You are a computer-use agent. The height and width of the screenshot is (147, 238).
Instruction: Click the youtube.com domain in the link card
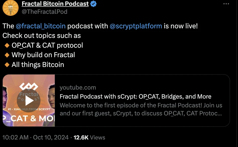78,88
